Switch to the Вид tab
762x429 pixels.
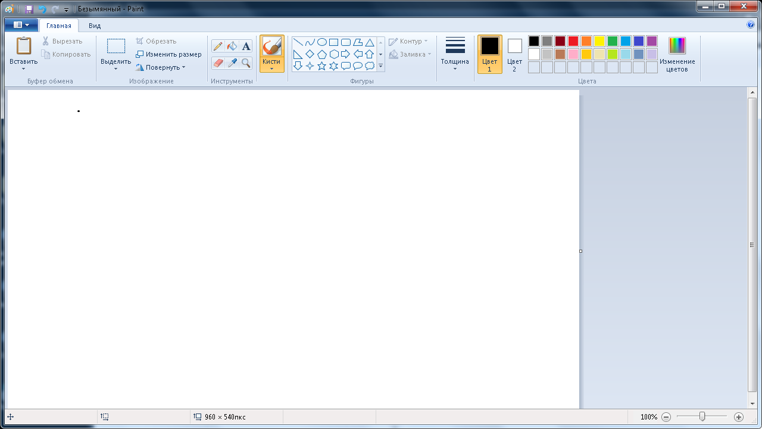click(x=95, y=26)
